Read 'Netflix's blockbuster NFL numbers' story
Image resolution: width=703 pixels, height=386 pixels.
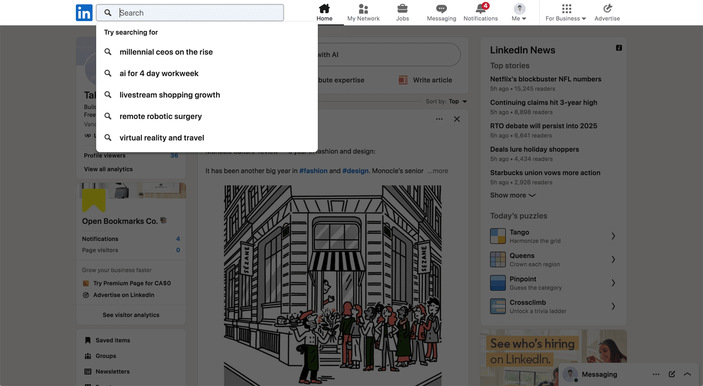(x=546, y=79)
